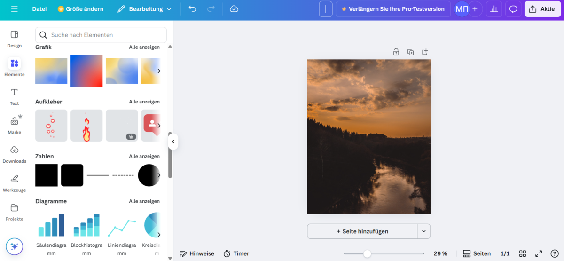Show all Zahlen elements
The image size is (564, 261).
tap(144, 156)
